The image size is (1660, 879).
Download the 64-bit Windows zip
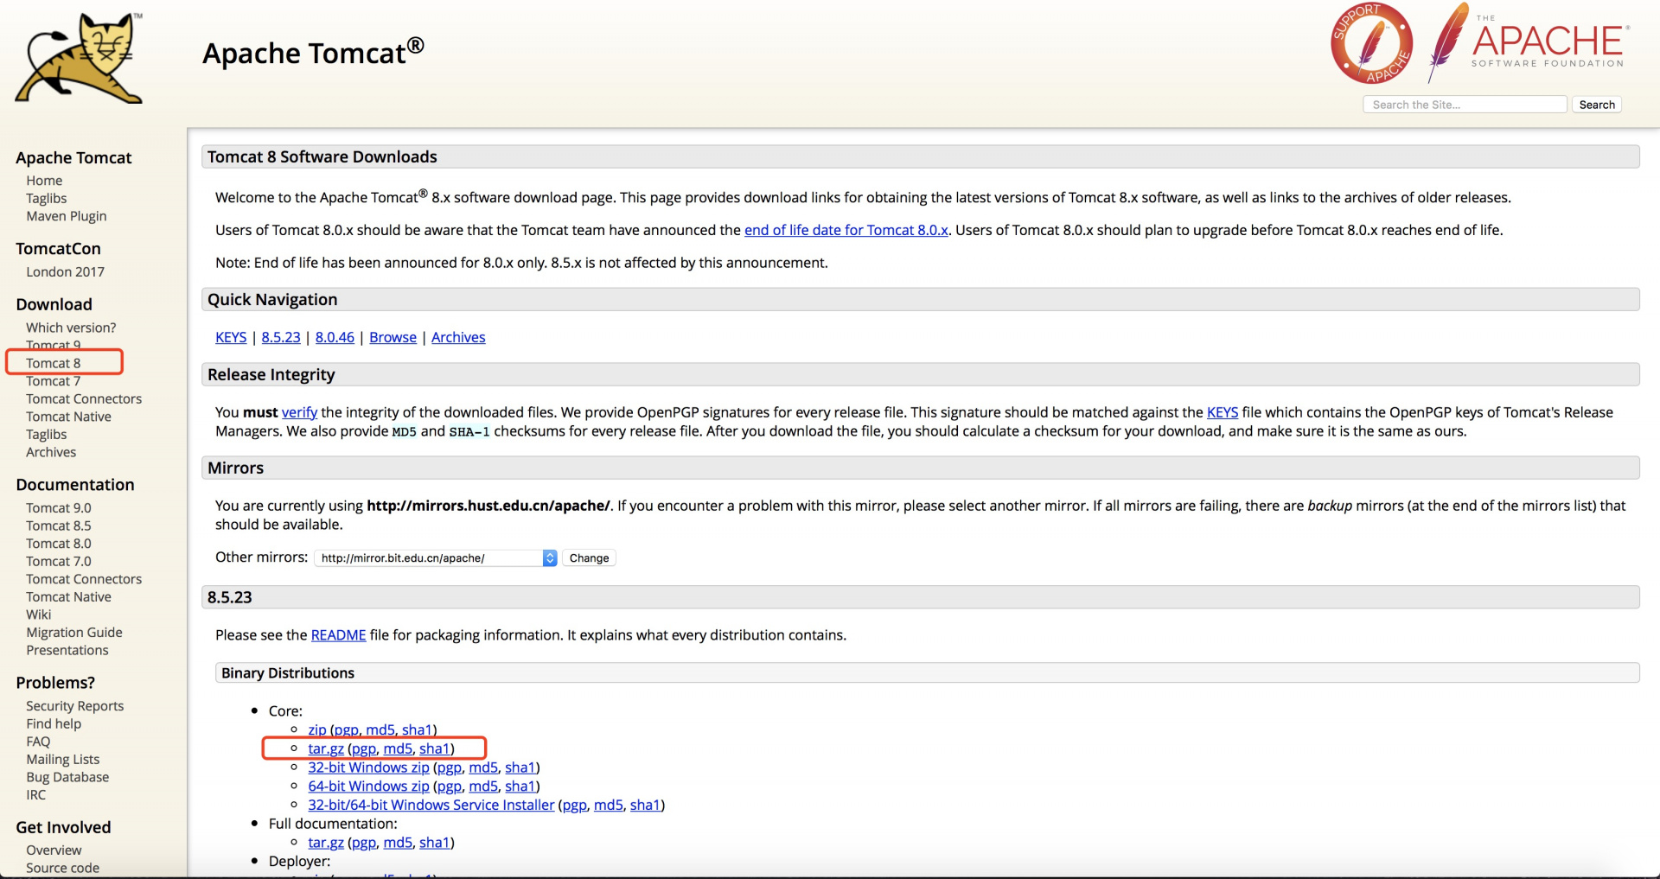pyautogui.click(x=368, y=787)
